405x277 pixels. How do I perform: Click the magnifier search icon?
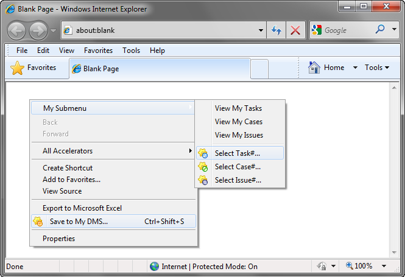pos(380,29)
